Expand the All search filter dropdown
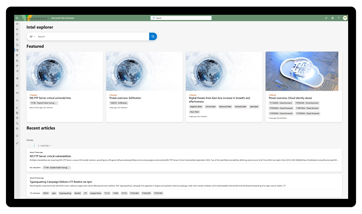 tap(32, 36)
